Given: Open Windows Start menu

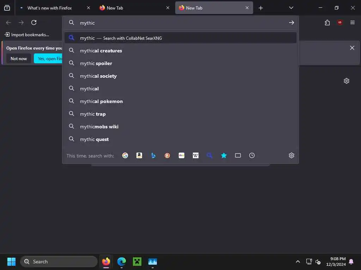Looking at the screenshot, I should [12, 262].
